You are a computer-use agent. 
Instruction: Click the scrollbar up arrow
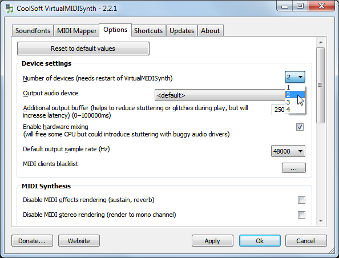pos(321,42)
